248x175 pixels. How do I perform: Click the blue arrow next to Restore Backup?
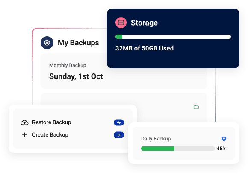(x=119, y=122)
